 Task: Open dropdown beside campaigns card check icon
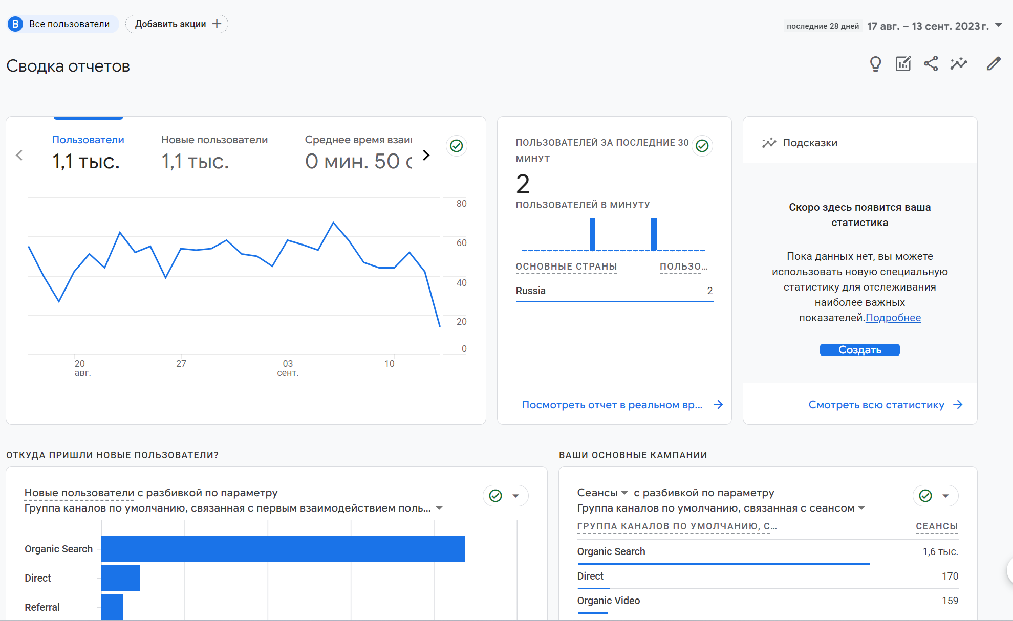pyautogui.click(x=945, y=496)
